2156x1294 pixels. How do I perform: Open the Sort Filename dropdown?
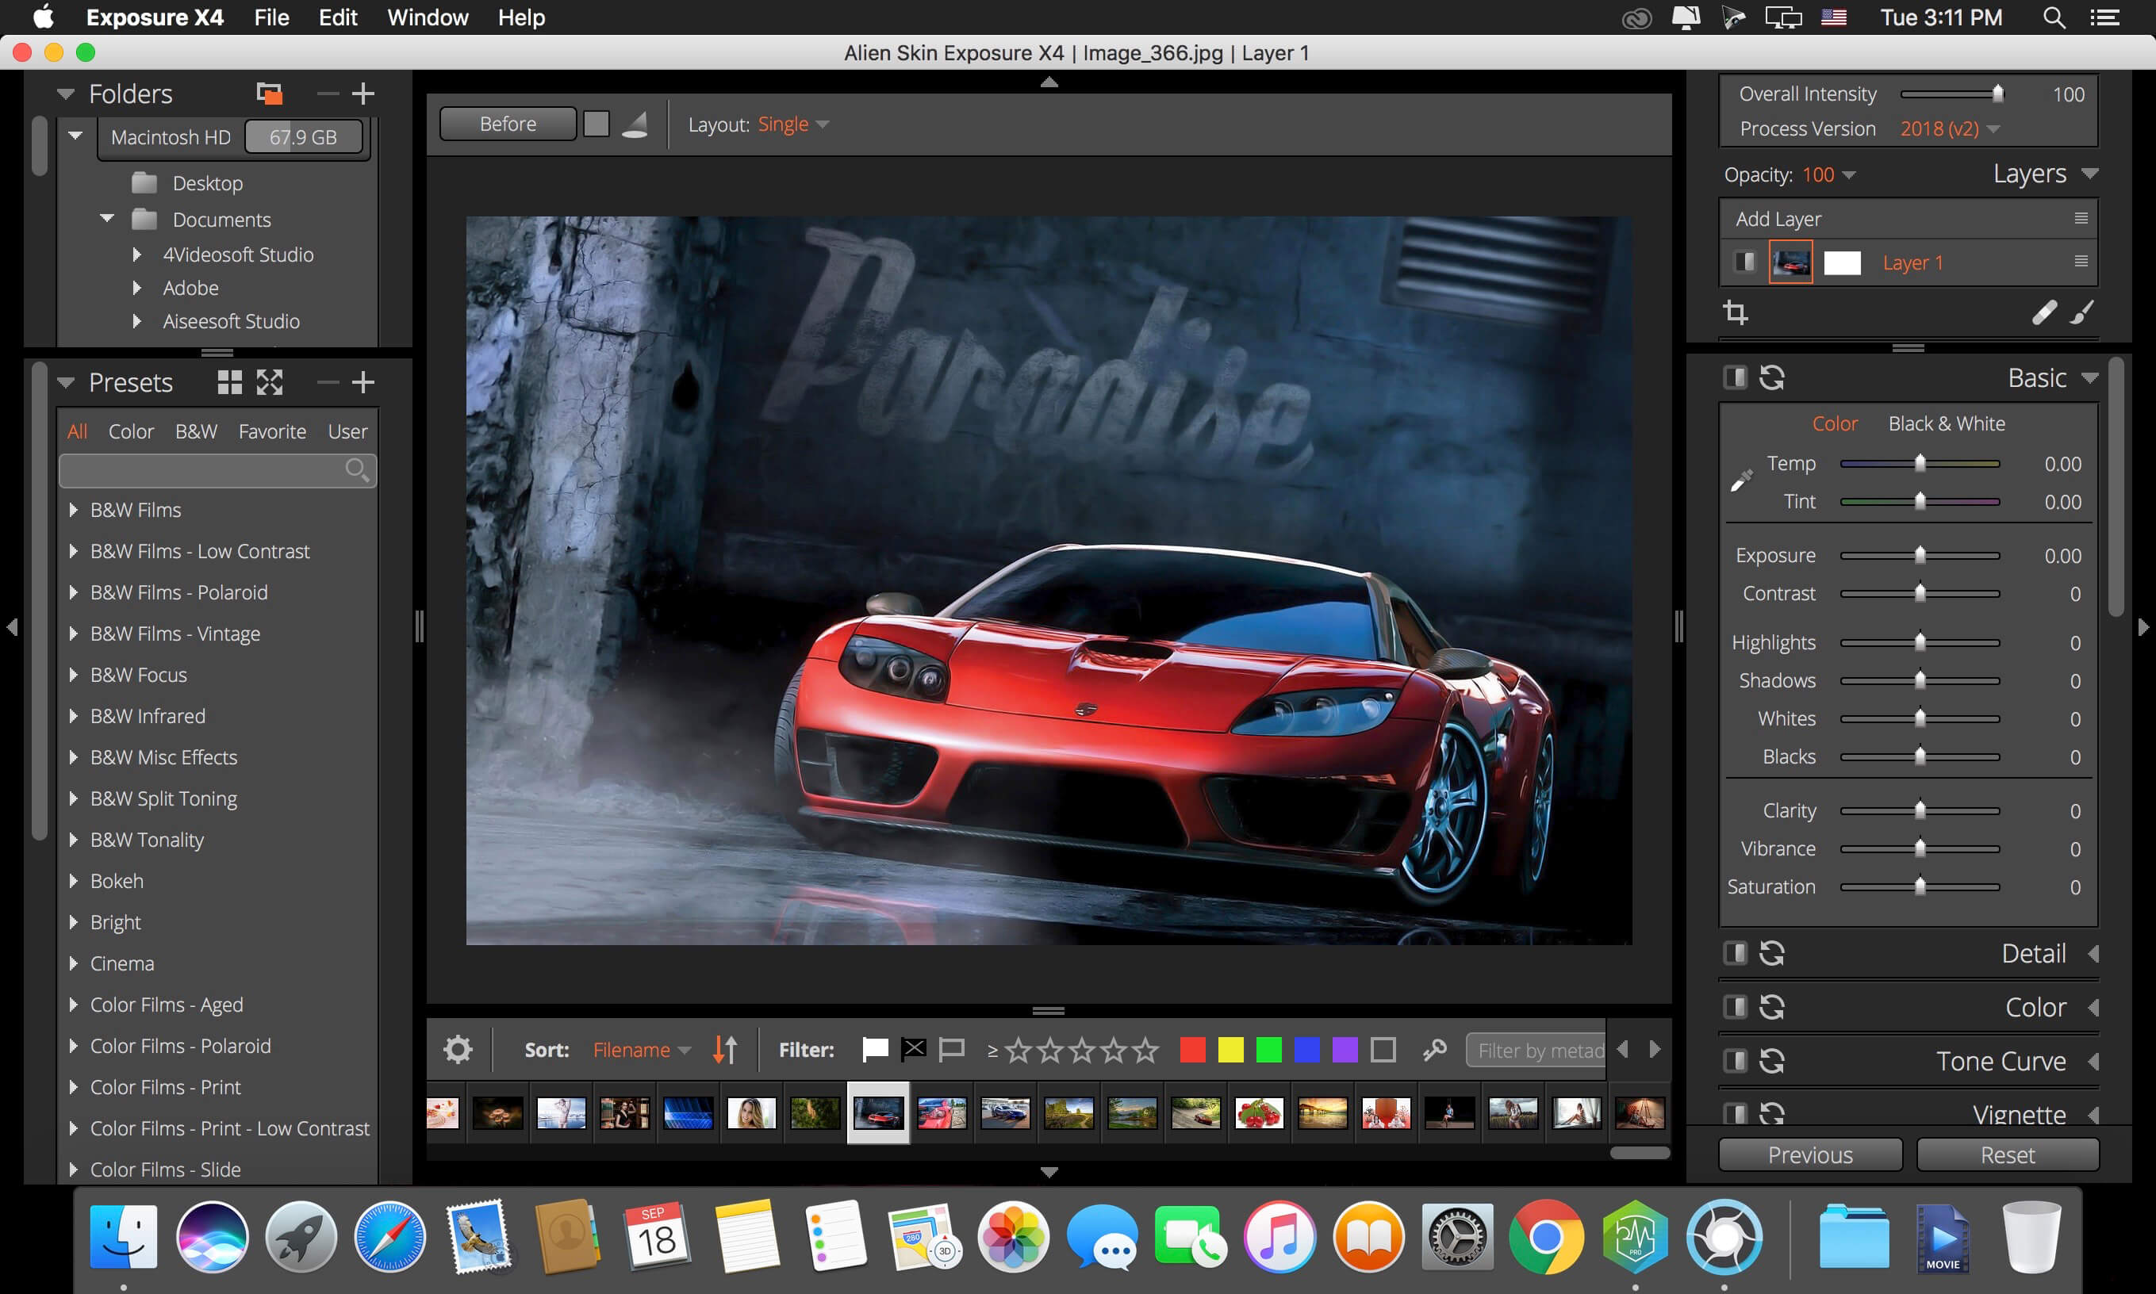[x=641, y=1050]
